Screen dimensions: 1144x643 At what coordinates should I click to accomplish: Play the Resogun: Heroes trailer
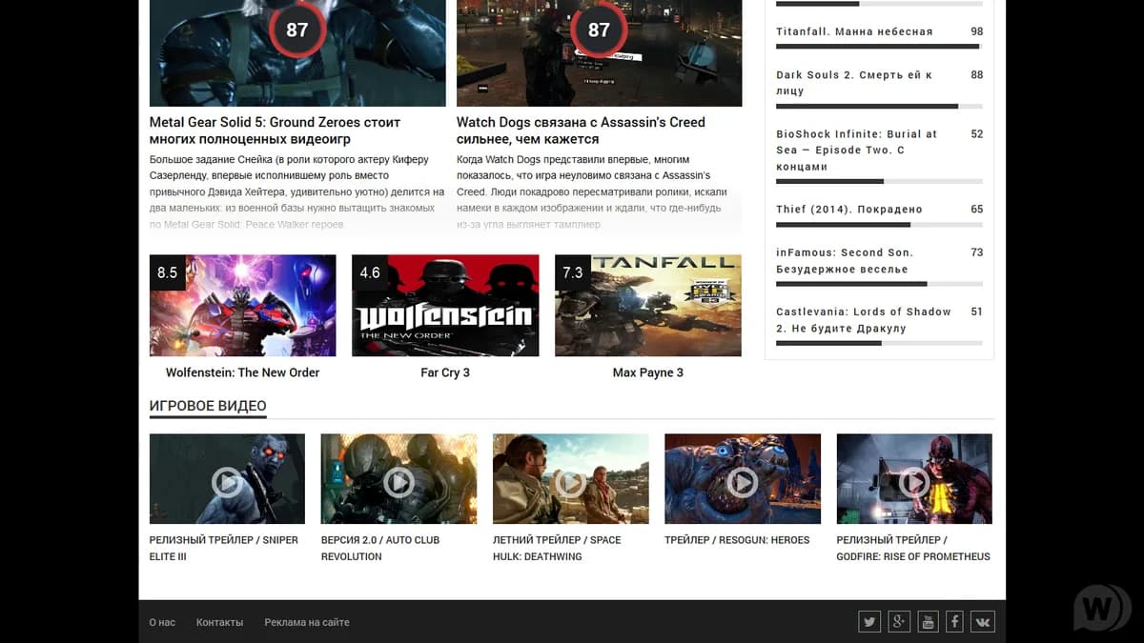pyautogui.click(x=742, y=483)
